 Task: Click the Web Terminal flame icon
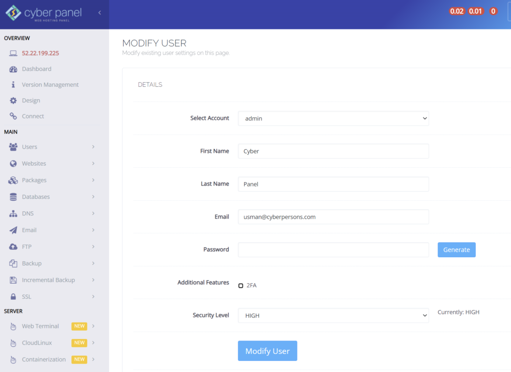click(13, 327)
